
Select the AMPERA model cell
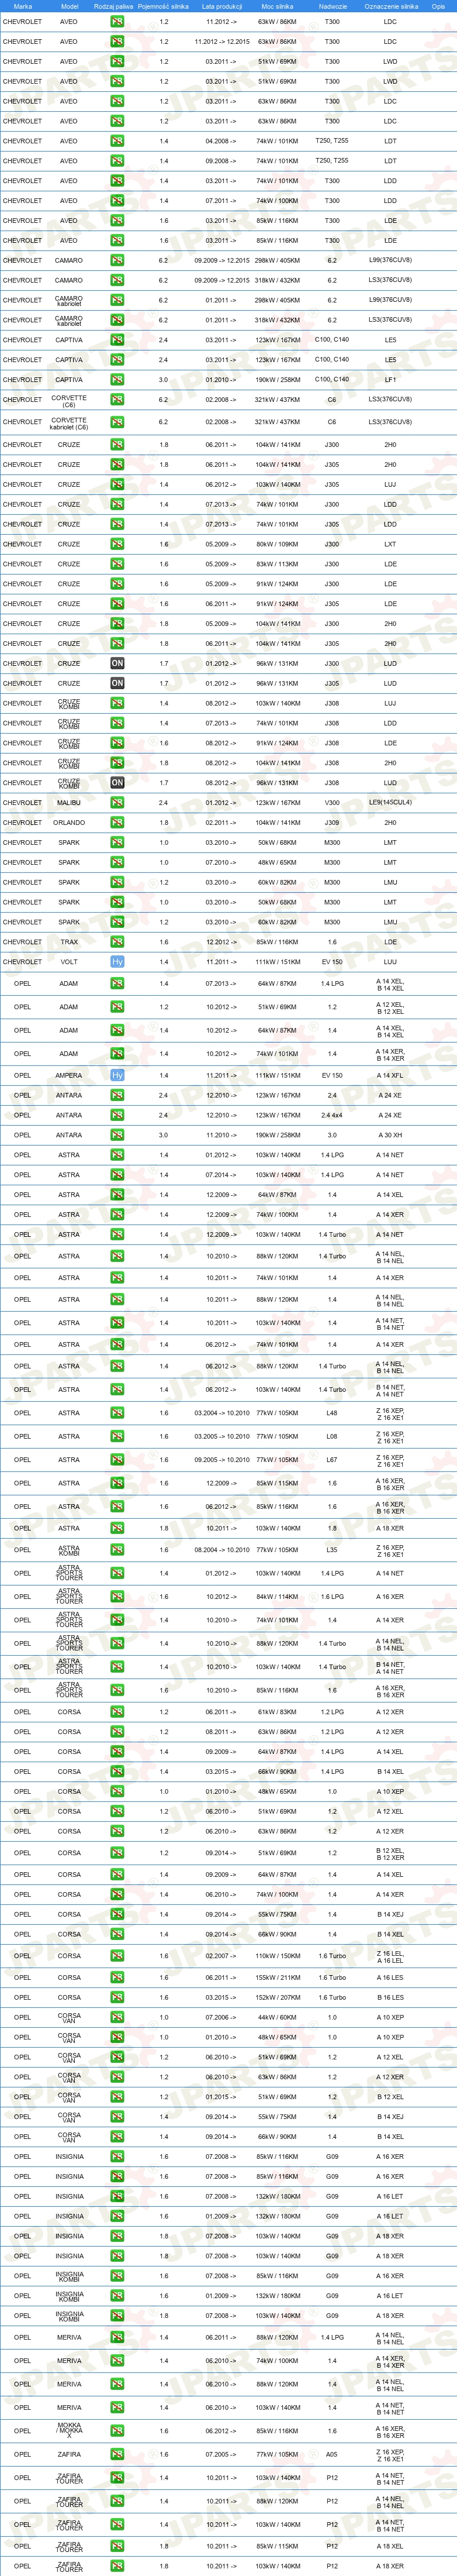click(69, 1076)
